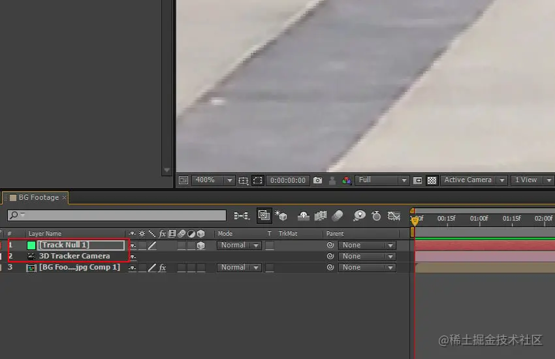Screen dimensions: 555x359
Task: Click the 01:15f mark on the time ruler
Action: [511, 219]
